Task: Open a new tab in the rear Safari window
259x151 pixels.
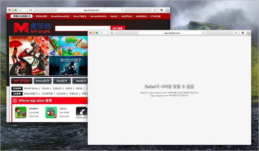Action: (168, 11)
